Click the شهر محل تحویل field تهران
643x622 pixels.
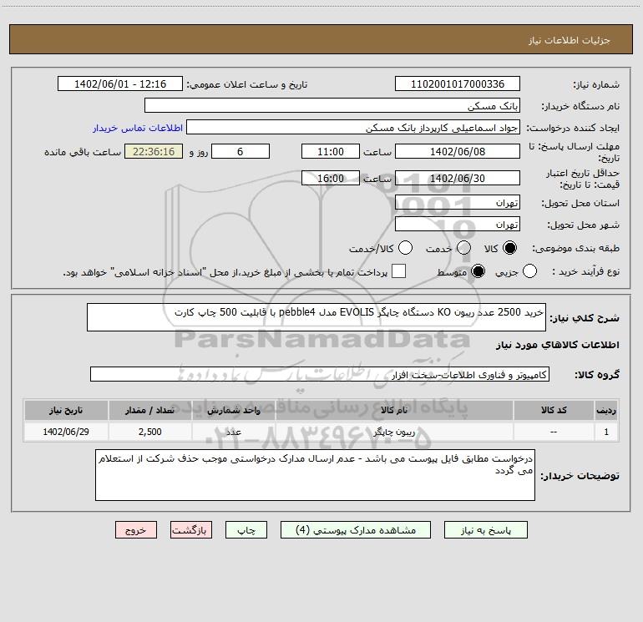458,224
